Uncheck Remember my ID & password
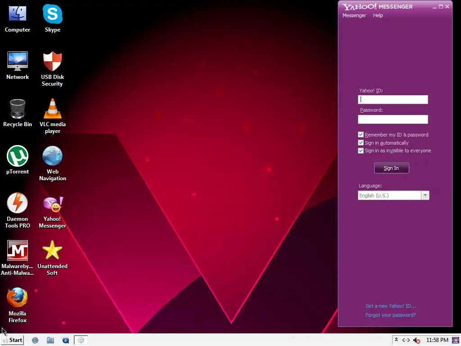This screenshot has height=346, width=461. tap(361, 134)
